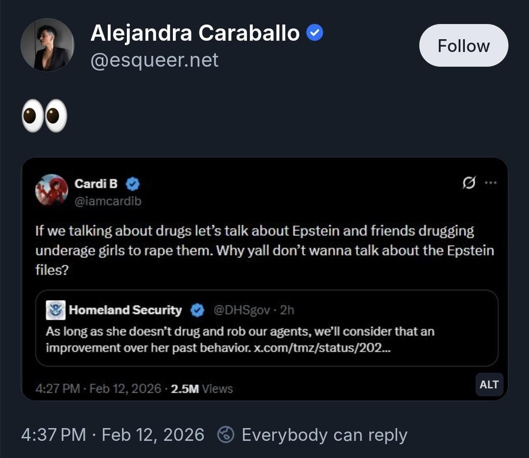The height and width of the screenshot is (458, 529).
Task: Click the @DHSgov handle
Action: click(x=241, y=310)
